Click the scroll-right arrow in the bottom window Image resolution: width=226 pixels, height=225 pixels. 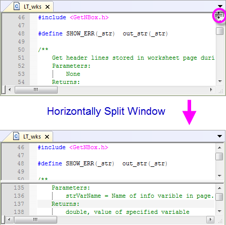(210, 219)
